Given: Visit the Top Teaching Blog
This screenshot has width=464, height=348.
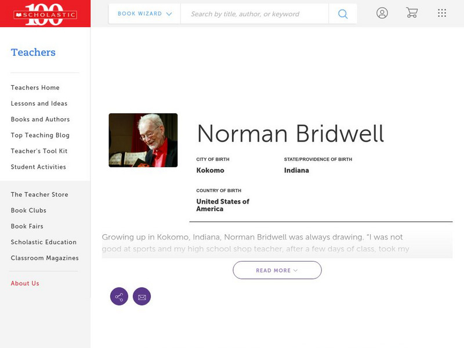Looking at the screenshot, I should click(x=40, y=135).
